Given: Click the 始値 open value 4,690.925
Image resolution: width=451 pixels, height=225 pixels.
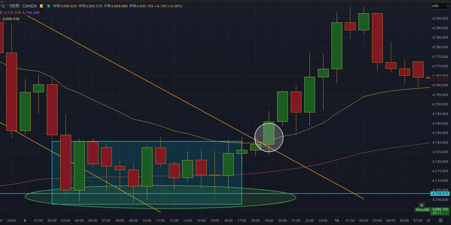Looking at the screenshot, I should click(68, 6).
